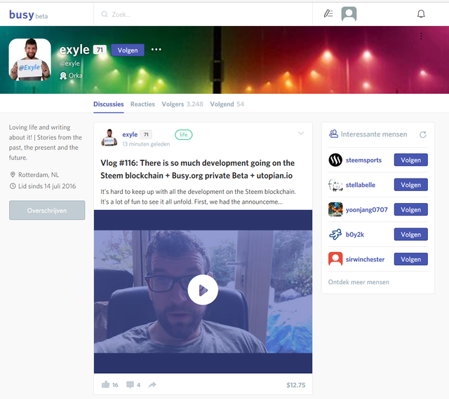Screen dimensions: 449x399
Task: Click the $12.75 payout value
Action: (296, 385)
